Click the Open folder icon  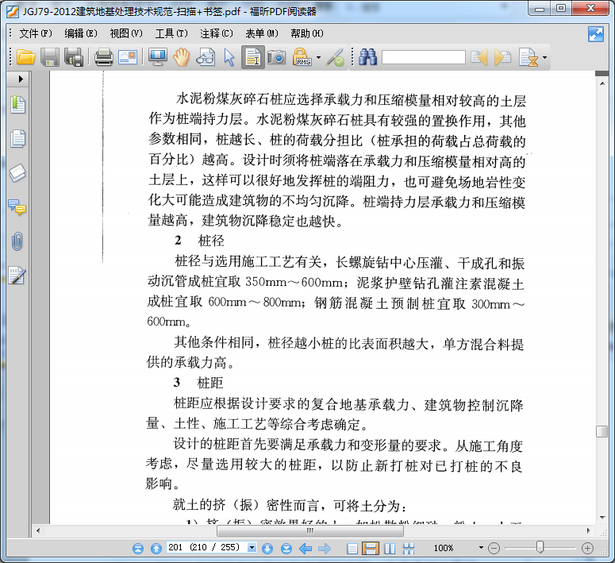pyautogui.click(x=26, y=57)
